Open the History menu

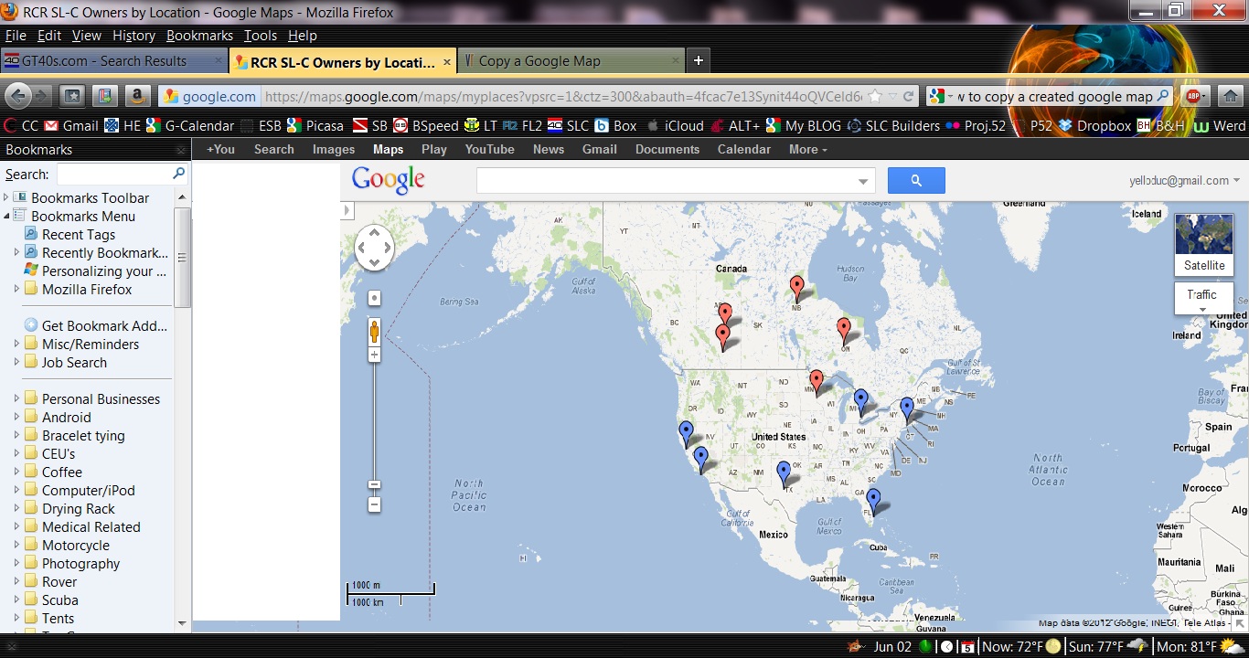tap(133, 36)
